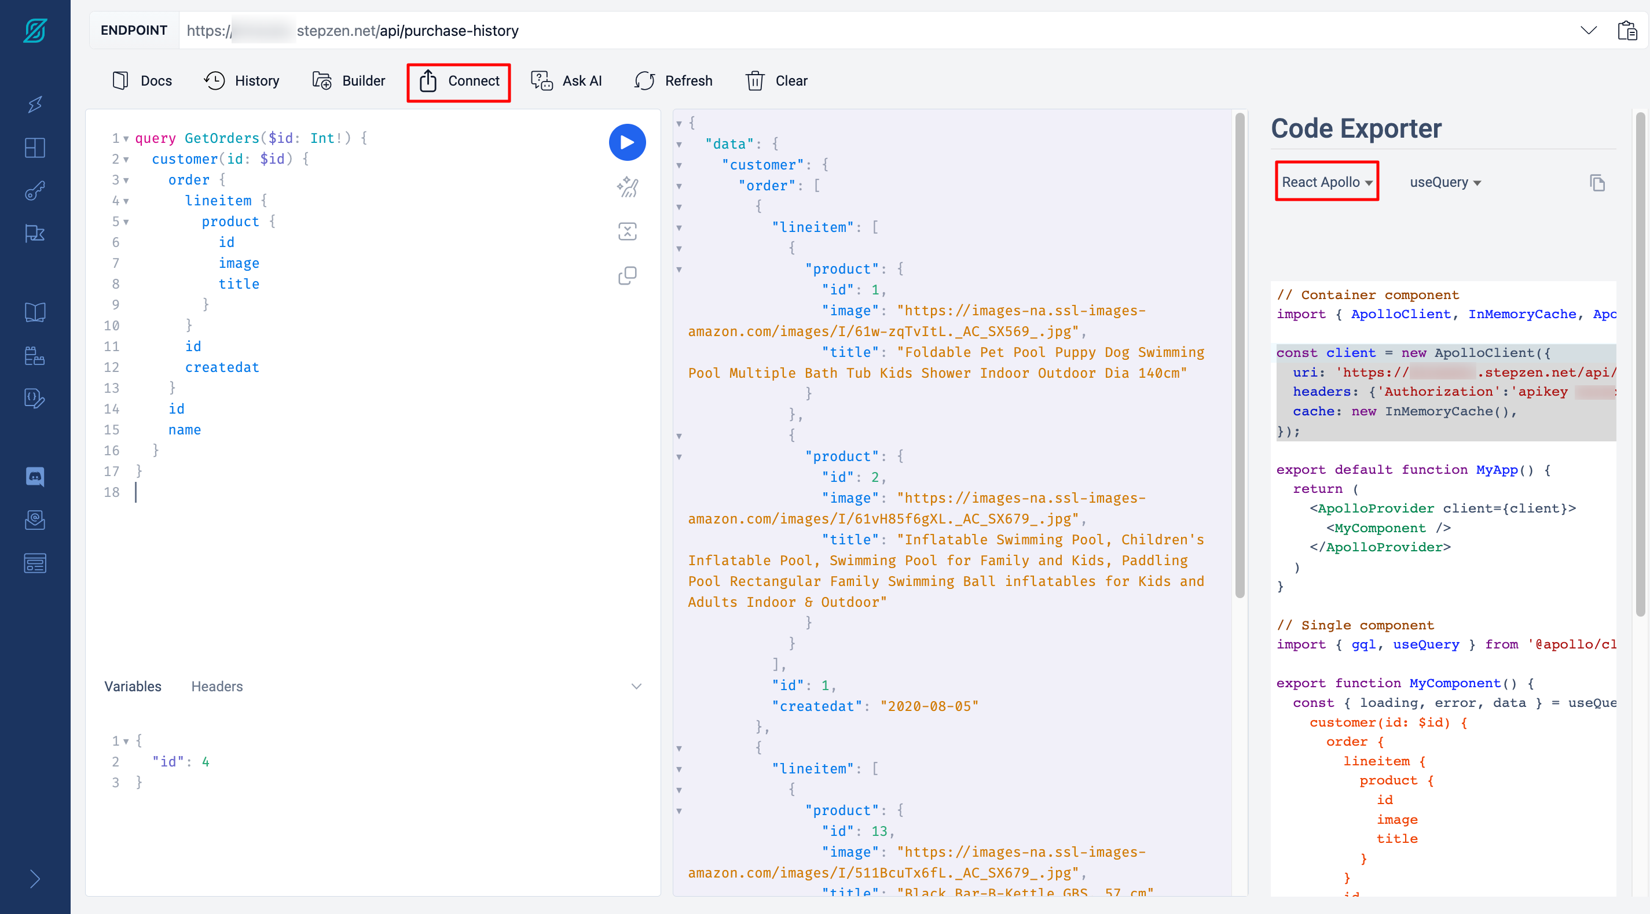Open Discord icon in left sidebar
Viewport: 1650px width, 914px height.
click(35, 476)
